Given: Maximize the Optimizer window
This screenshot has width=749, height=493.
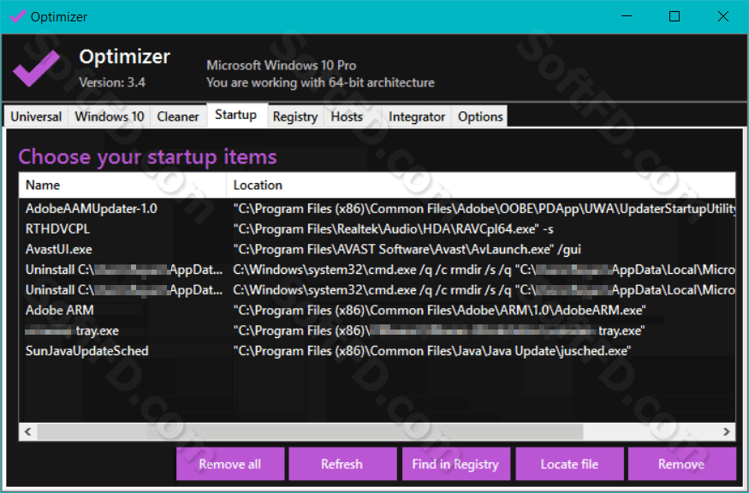Looking at the screenshot, I should pos(675,17).
